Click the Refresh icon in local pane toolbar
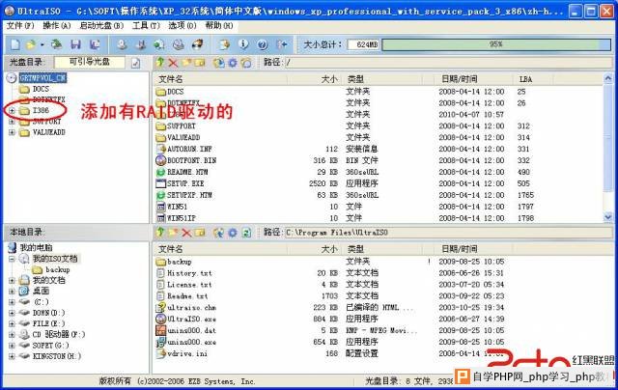 (x=246, y=233)
